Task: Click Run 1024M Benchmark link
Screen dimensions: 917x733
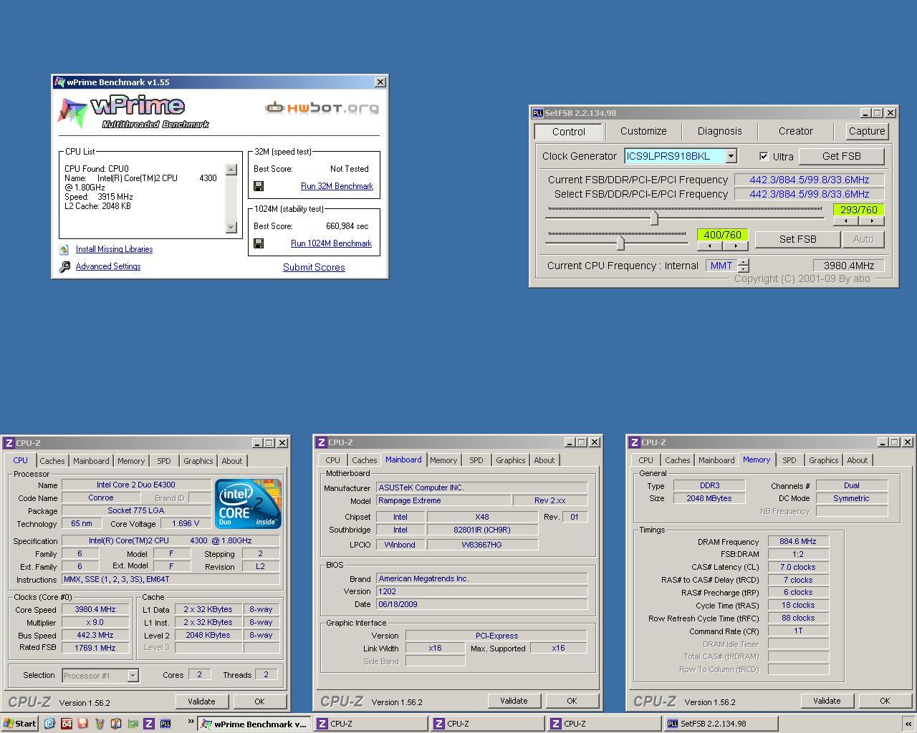Action: coord(331,243)
